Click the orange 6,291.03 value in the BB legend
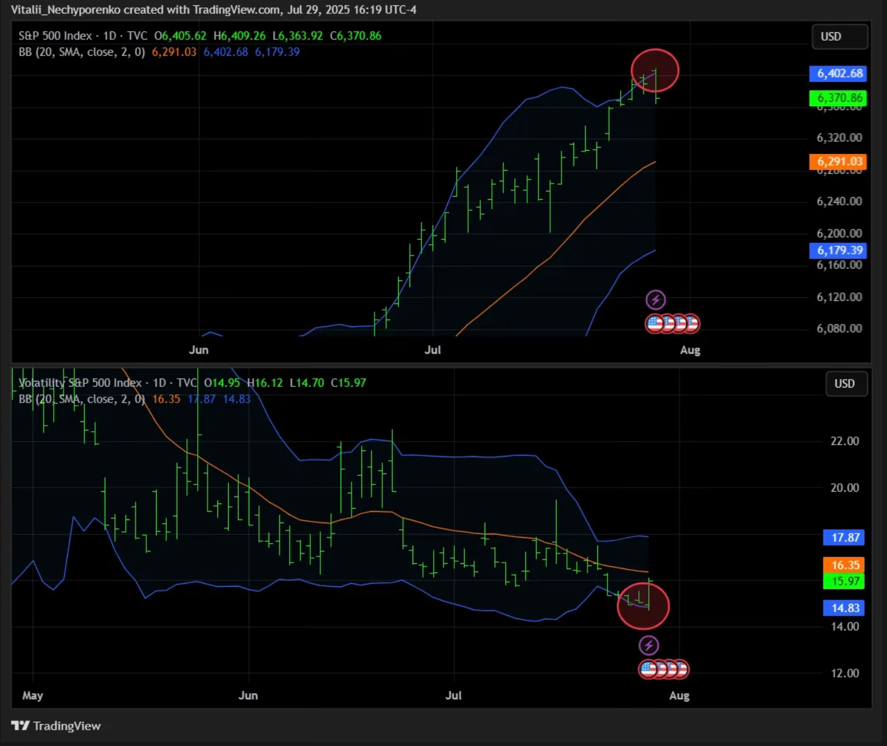This screenshot has width=887, height=746. point(174,52)
